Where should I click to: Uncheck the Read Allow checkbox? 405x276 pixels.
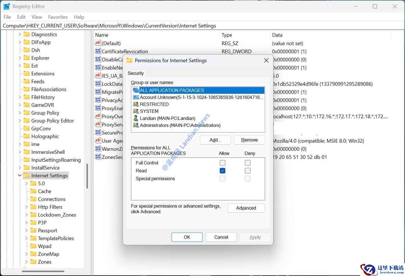coord(222,171)
